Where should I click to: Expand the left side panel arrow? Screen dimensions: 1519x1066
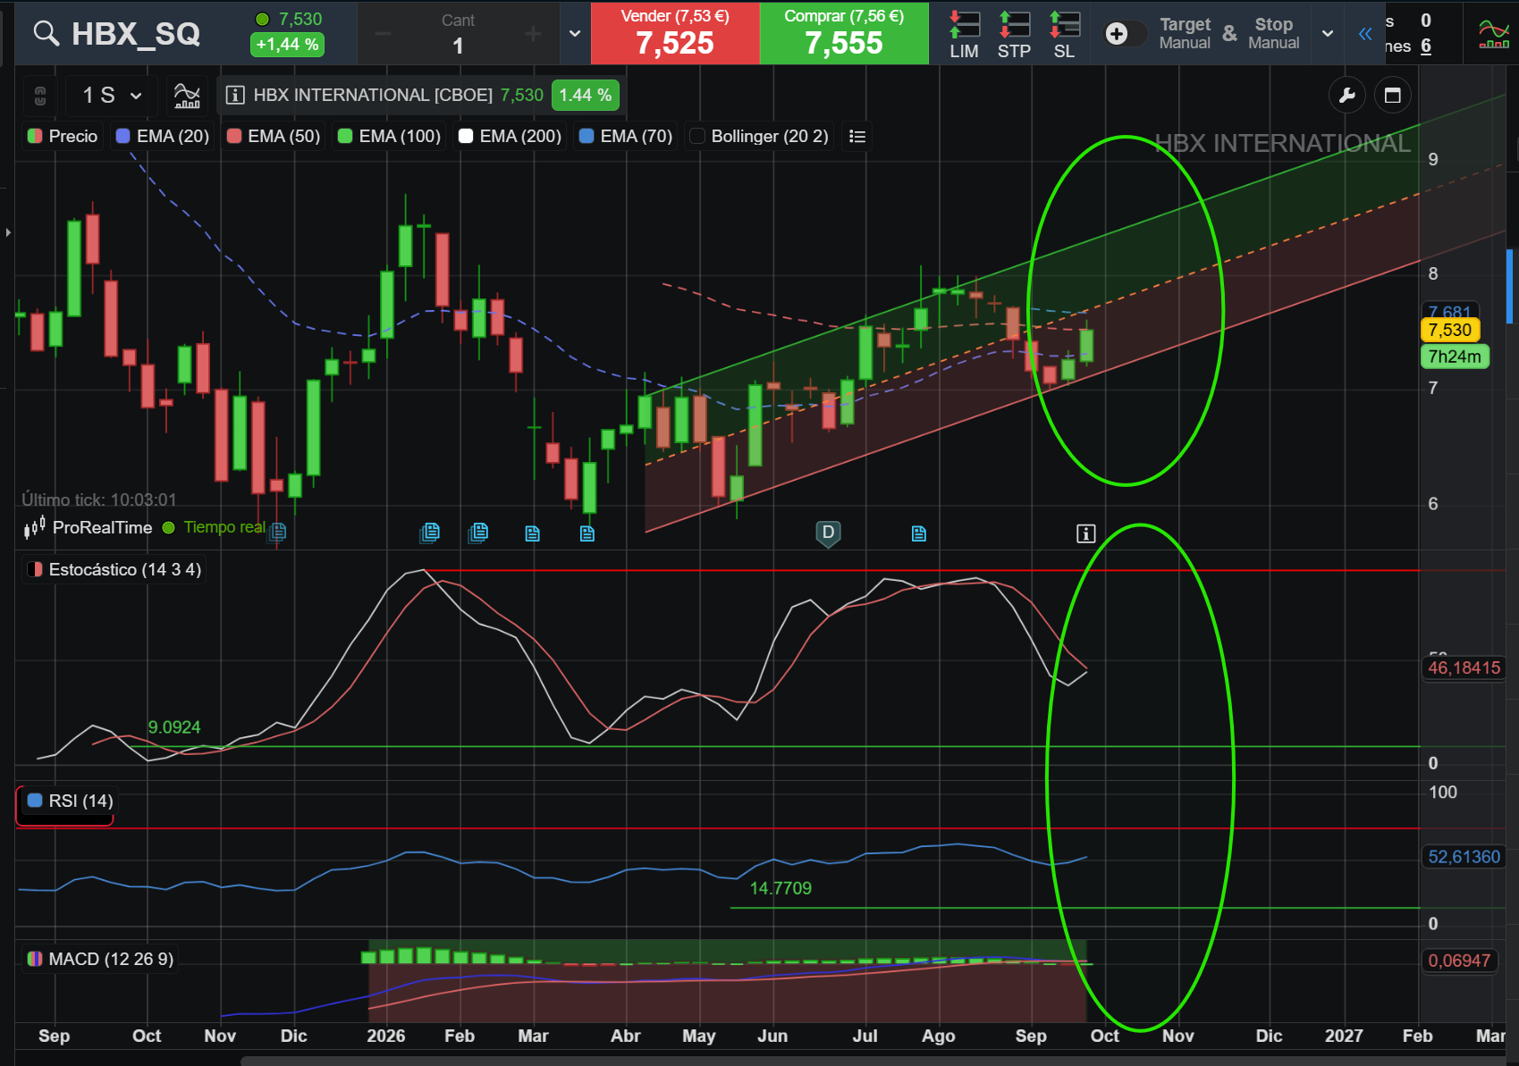pos(8,232)
